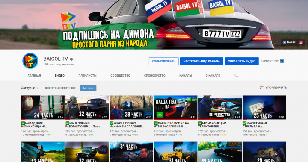Click 'Воспроизвести все' link
Screen dimensions: 308x162
[x=60, y=88]
